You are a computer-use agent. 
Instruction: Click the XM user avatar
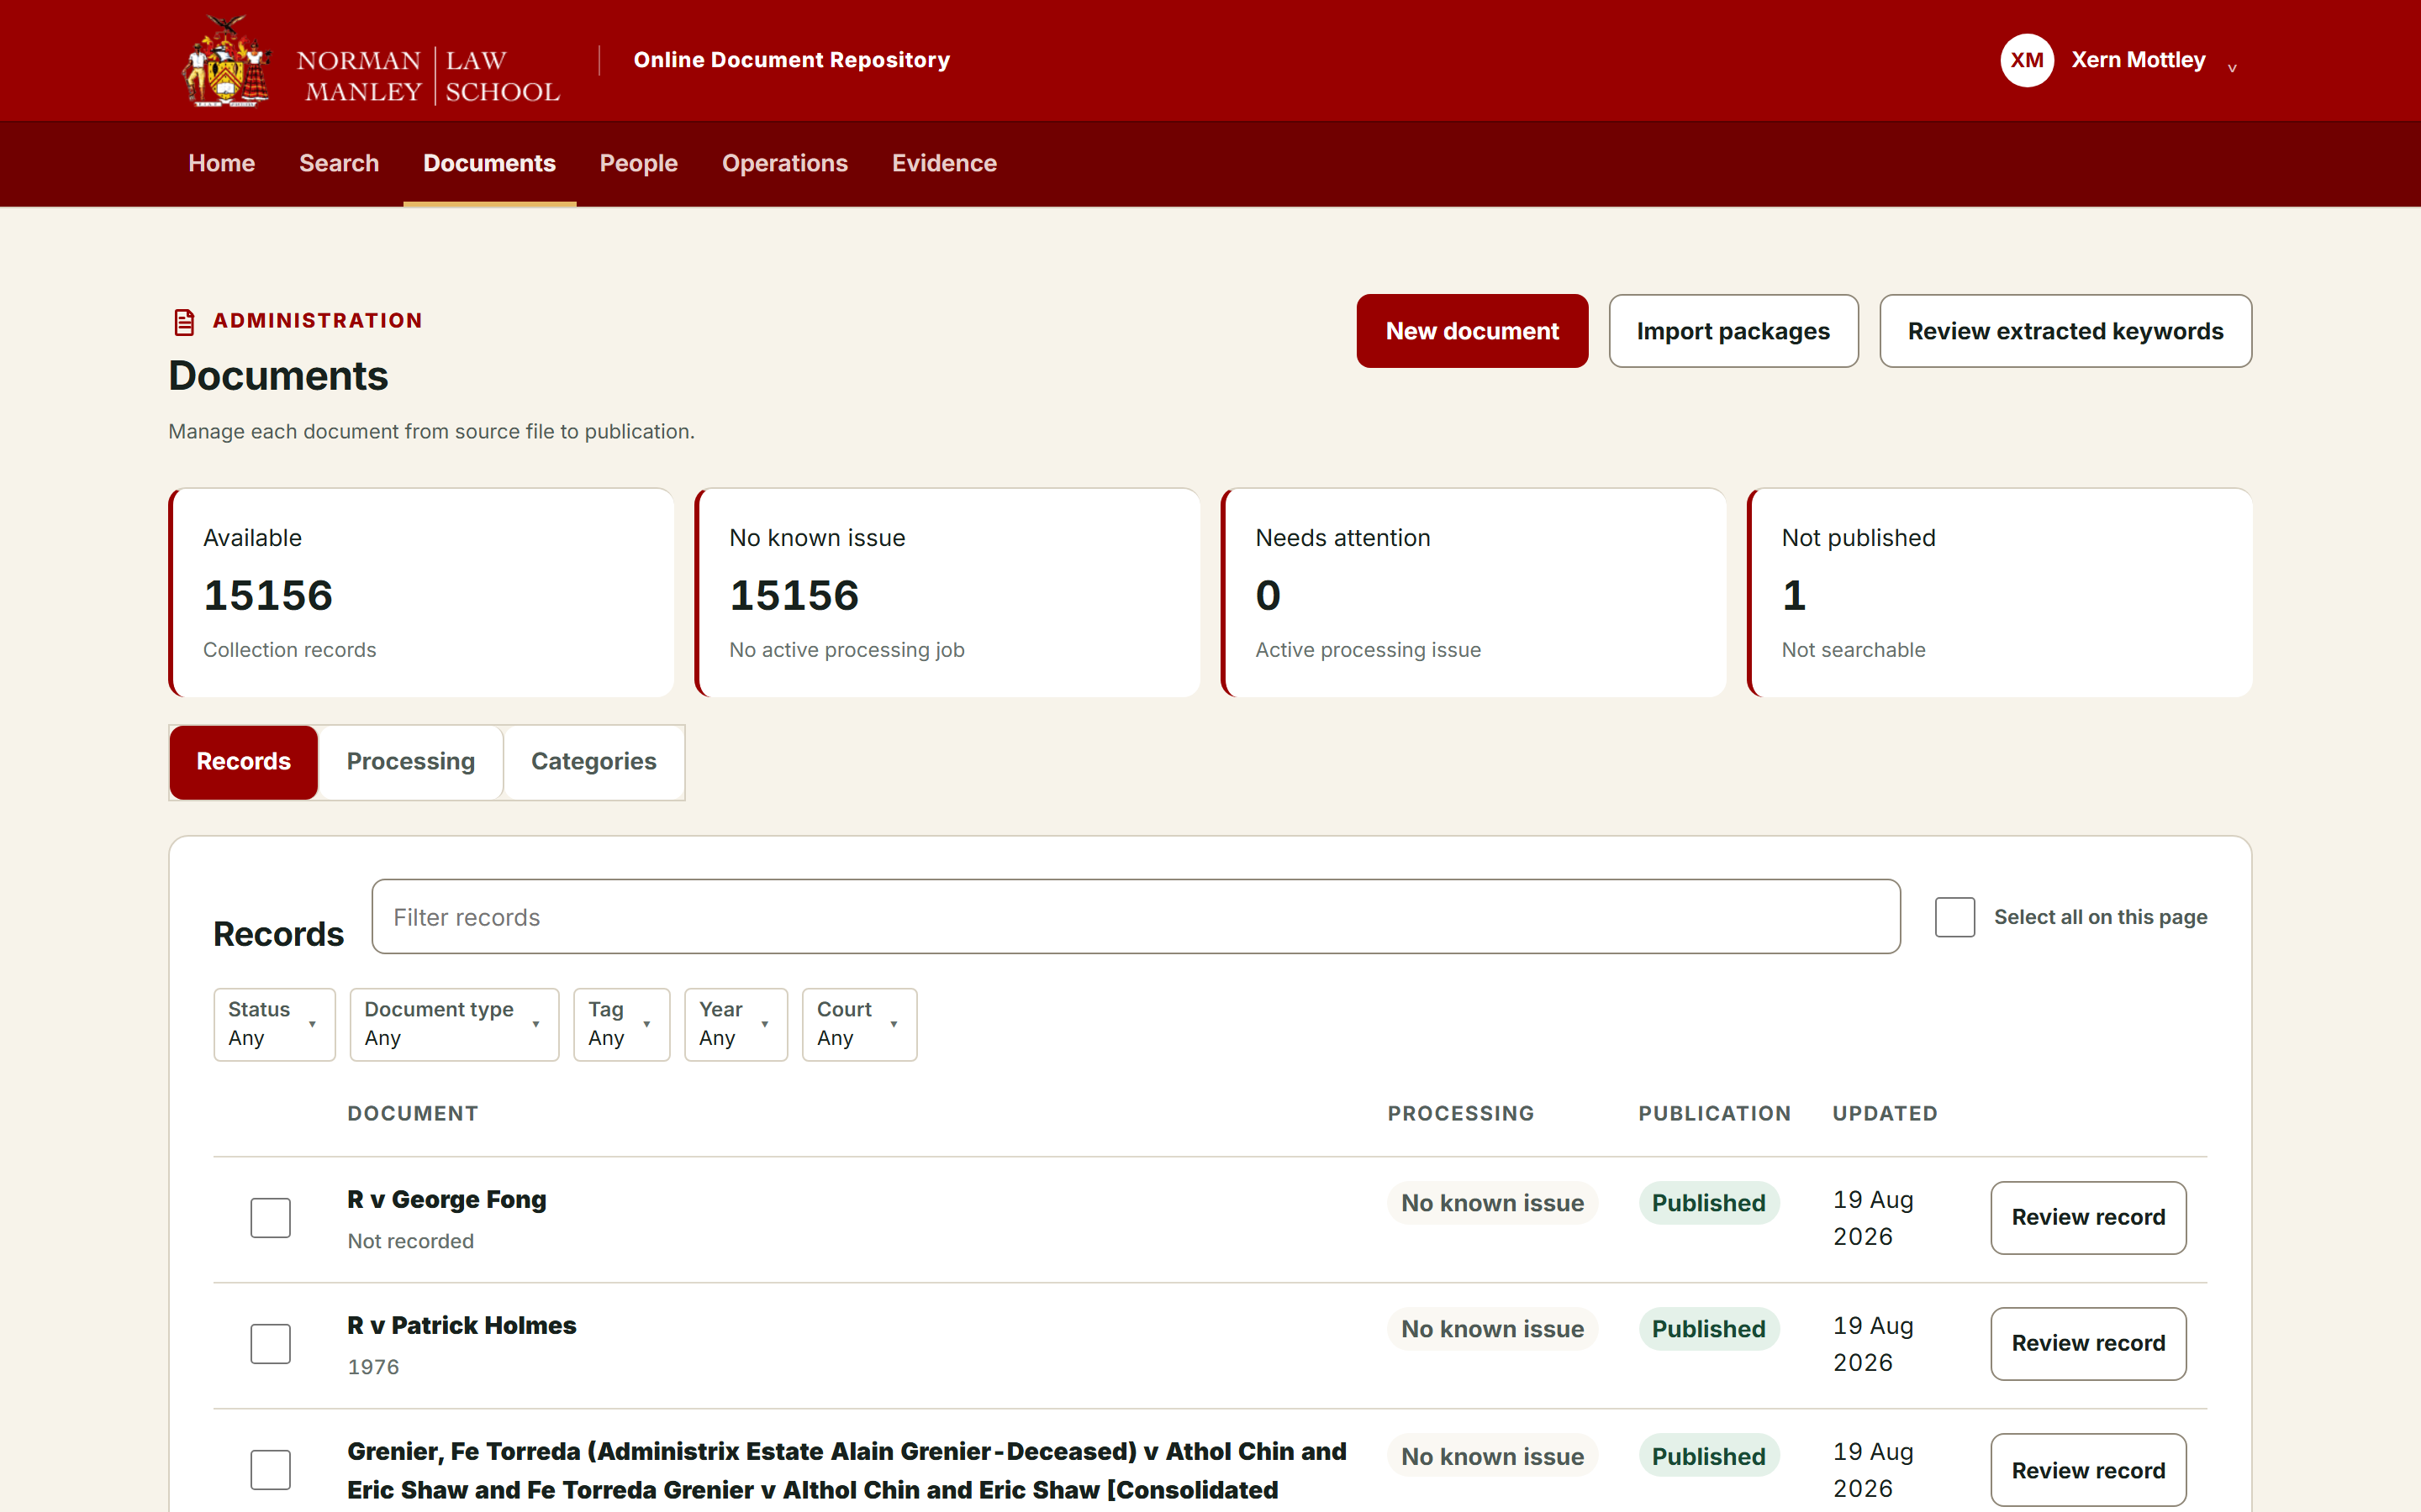pos(2027,60)
